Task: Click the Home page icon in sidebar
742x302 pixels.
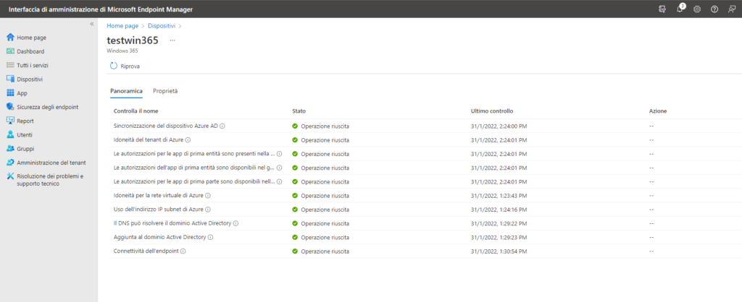Action: pyautogui.click(x=10, y=38)
